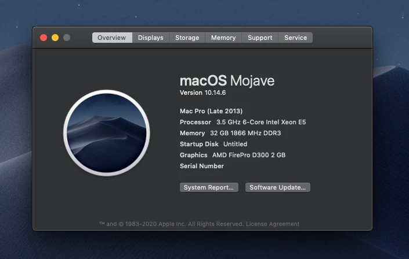Click the macOS Mojave desert logo

point(106,133)
